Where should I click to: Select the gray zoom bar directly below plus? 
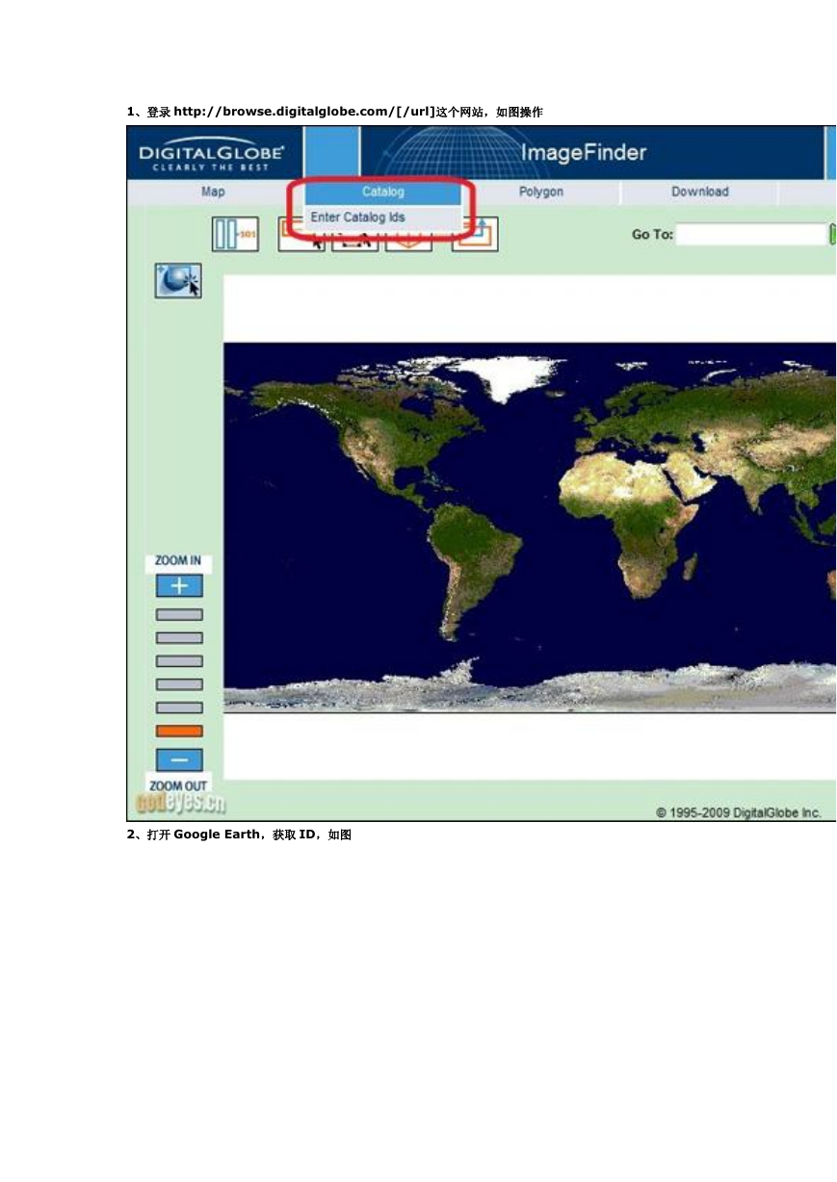[x=179, y=614]
